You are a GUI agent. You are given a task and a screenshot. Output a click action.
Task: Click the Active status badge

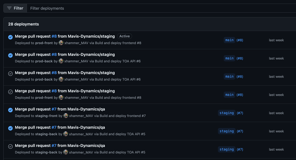[124, 36]
